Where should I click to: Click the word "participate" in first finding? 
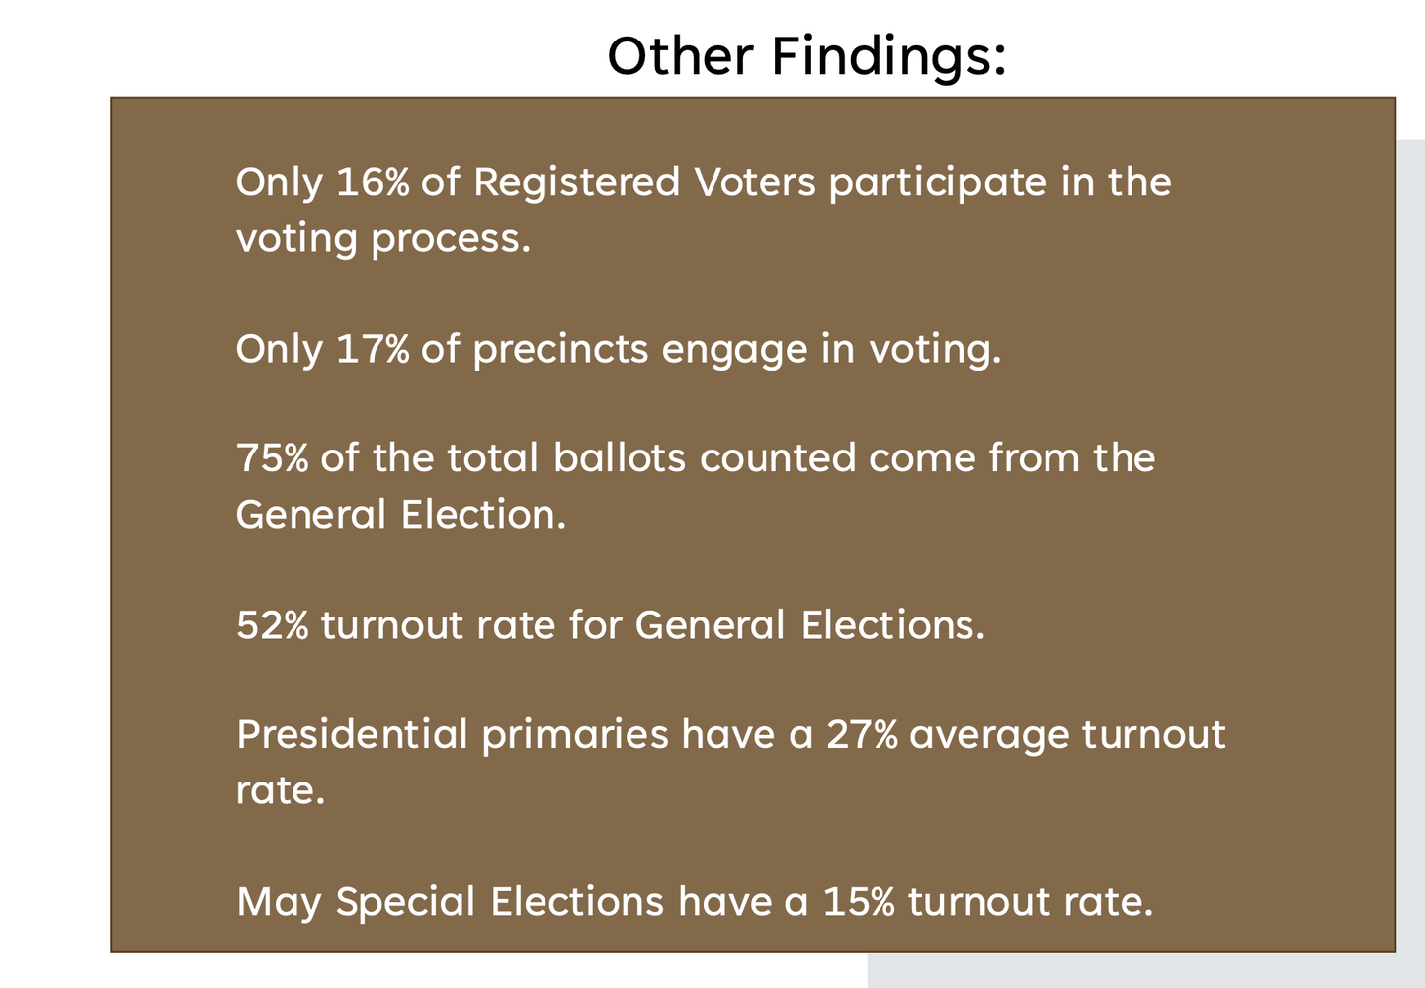938,183
